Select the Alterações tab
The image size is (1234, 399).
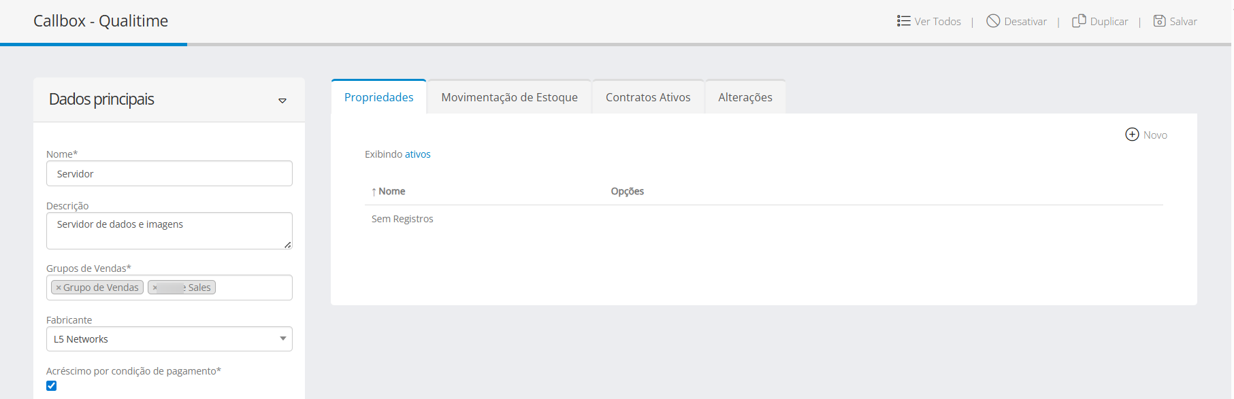(745, 97)
